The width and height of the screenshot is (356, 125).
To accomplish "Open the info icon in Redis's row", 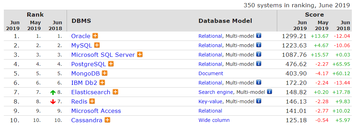I will (x=259, y=101).
